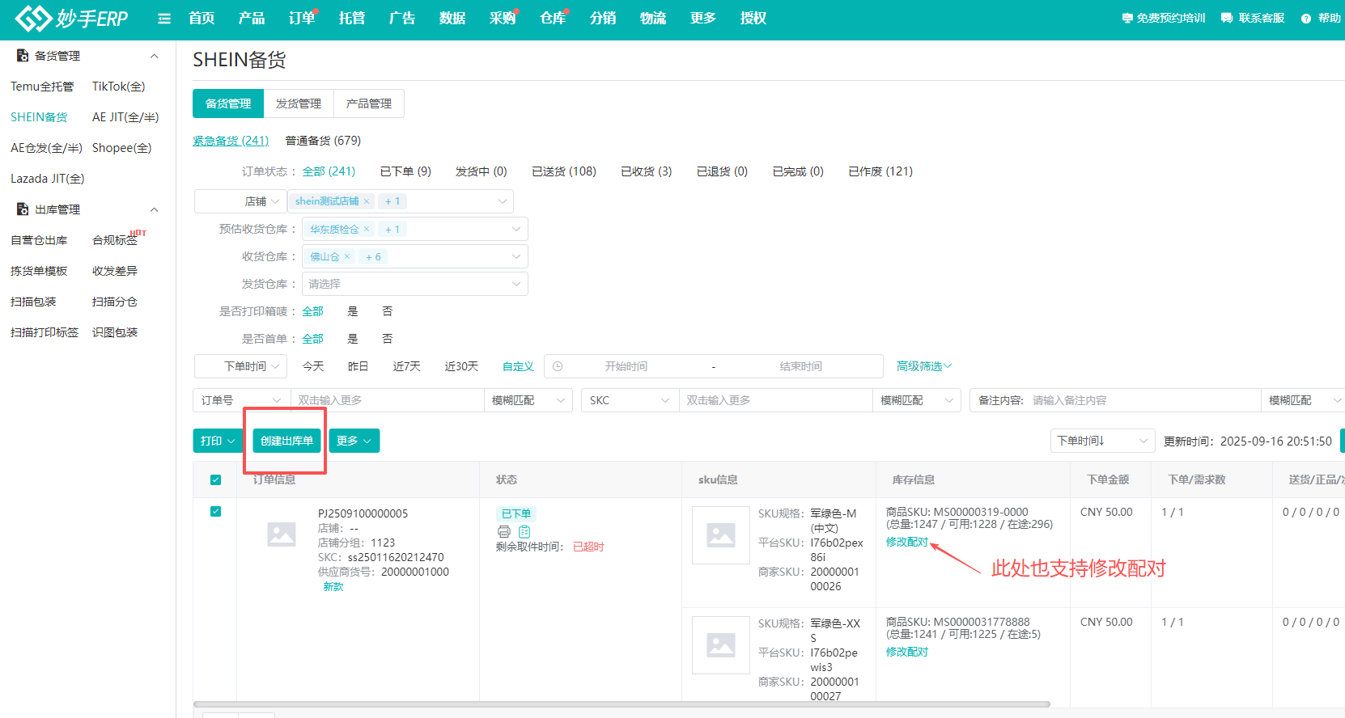Click the 免费预约培训 icon

point(1127,18)
